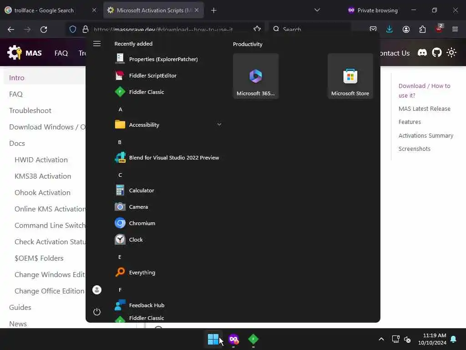Switch to the trollface - Google Search tab
Viewport: 466px width, 350px height.
[x=51, y=10]
